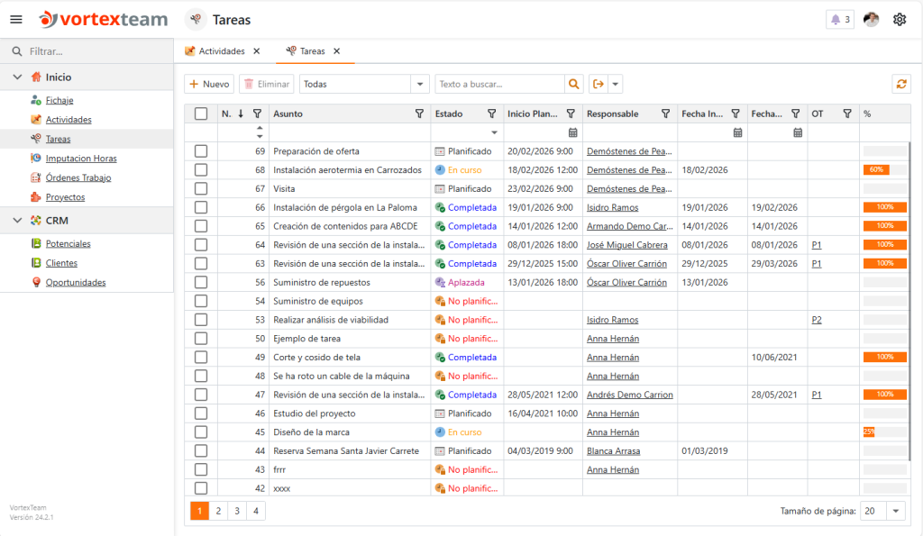Select checkbox for task 43 frrr
The image size is (923, 536).
tap(201, 469)
